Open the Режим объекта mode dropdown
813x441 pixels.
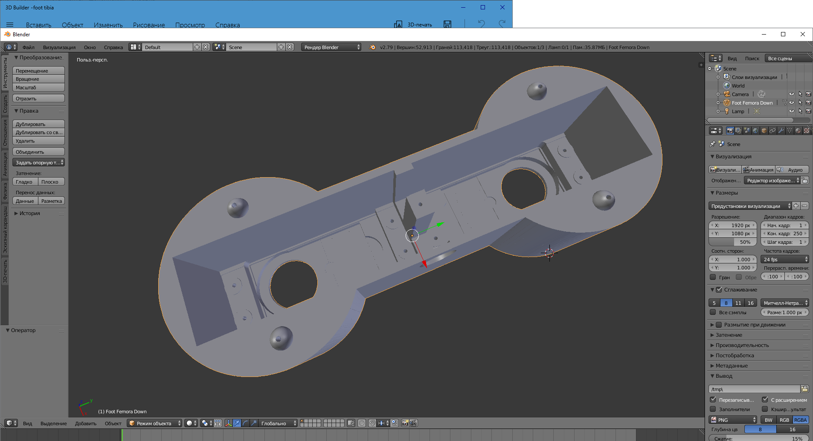tap(154, 423)
